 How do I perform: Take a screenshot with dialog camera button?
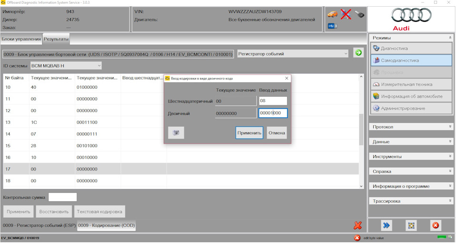tap(176, 133)
